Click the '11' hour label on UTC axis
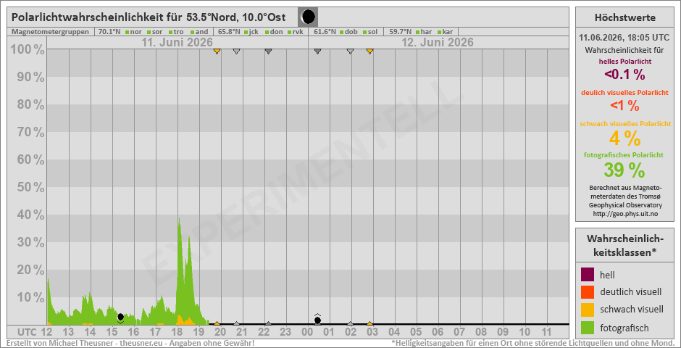This screenshot has width=681, height=348. point(546,332)
